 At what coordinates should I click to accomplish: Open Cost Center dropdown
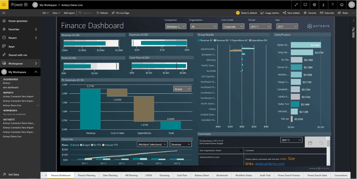click(233, 26)
